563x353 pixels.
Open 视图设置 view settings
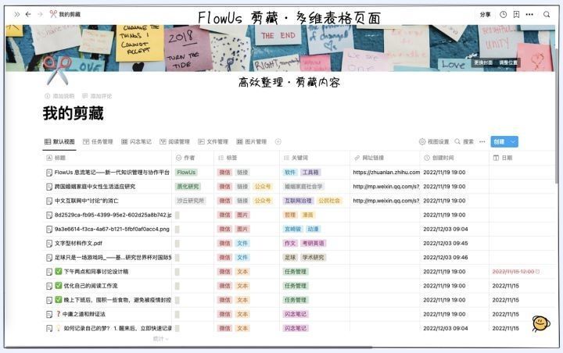coord(434,141)
